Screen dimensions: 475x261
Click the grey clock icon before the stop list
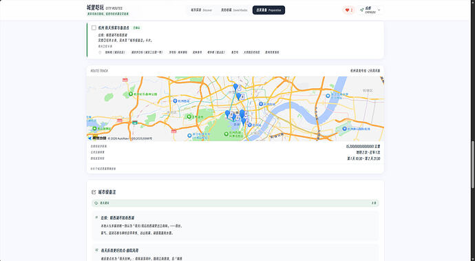(100, 52)
